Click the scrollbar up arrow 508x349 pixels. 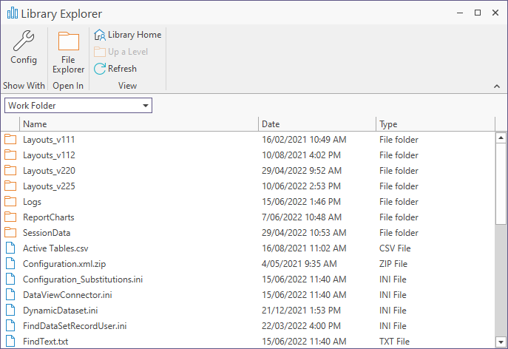501,138
